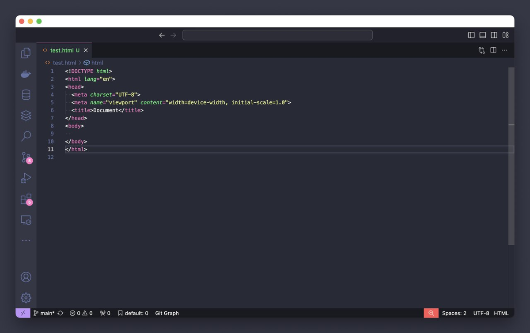This screenshot has width=530, height=333.
Task: Open the Docker view in activity bar
Action: coord(26,74)
